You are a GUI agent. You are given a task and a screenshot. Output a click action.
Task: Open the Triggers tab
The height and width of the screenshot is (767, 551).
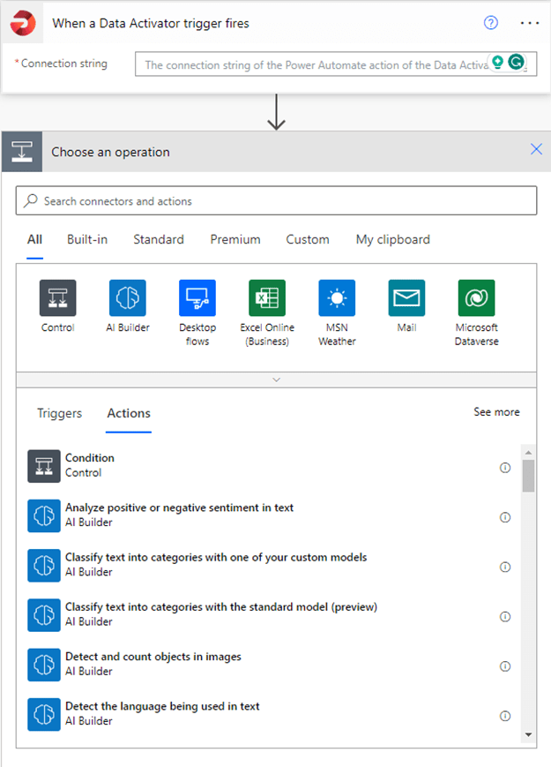click(x=59, y=413)
